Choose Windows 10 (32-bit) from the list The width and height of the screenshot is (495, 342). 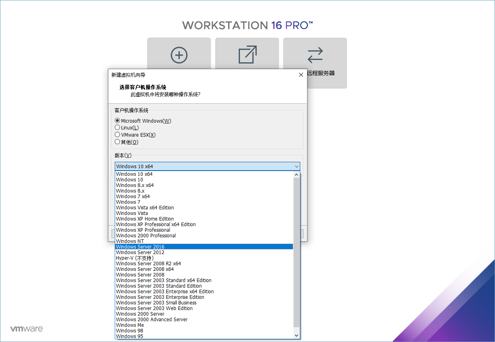[204, 180]
